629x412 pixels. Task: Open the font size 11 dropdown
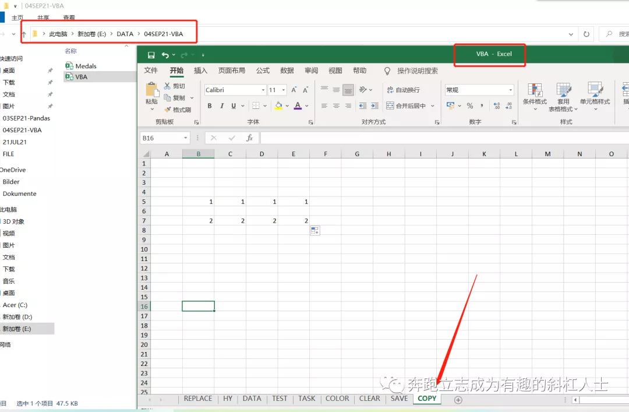[284, 90]
